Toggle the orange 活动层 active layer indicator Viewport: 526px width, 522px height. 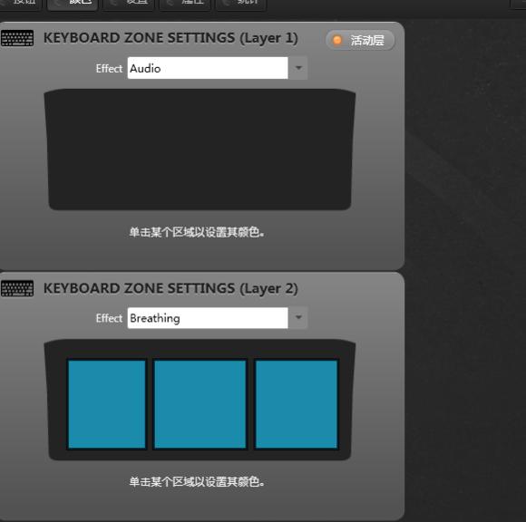tap(360, 40)
